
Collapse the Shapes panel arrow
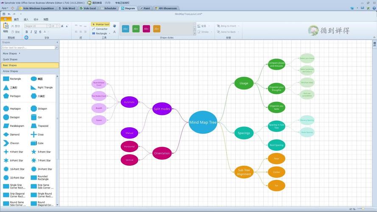coord(57,42)
